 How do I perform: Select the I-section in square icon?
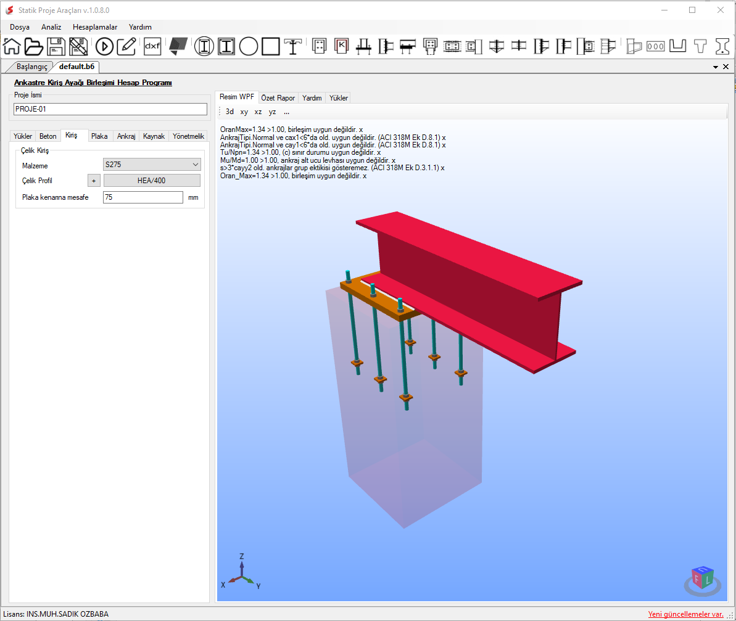pos(226,46)
